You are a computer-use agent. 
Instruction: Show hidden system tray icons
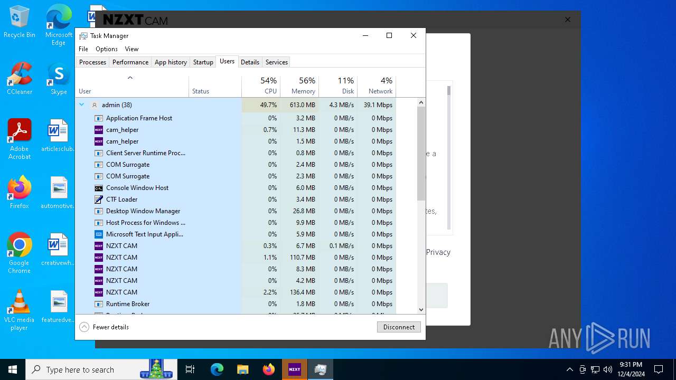(569, 369)
